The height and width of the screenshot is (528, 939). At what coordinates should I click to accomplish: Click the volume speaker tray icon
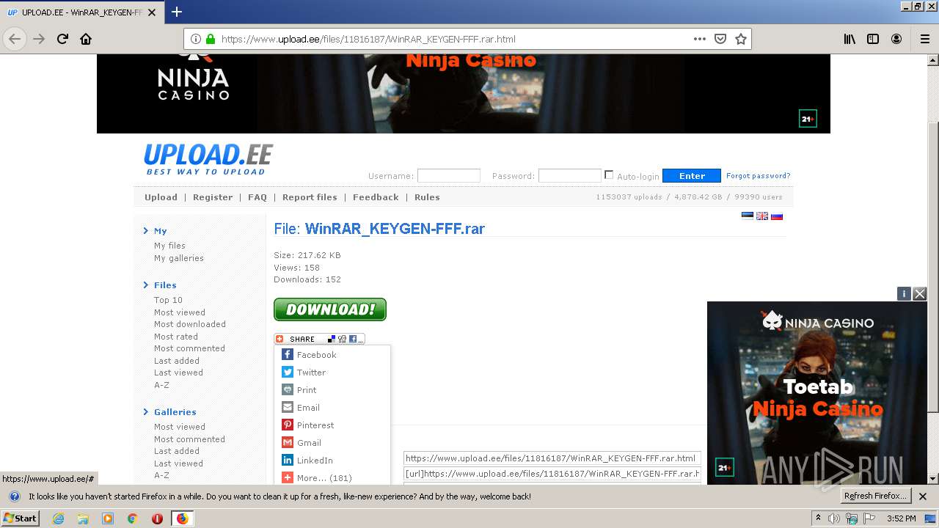pos(834,518)
